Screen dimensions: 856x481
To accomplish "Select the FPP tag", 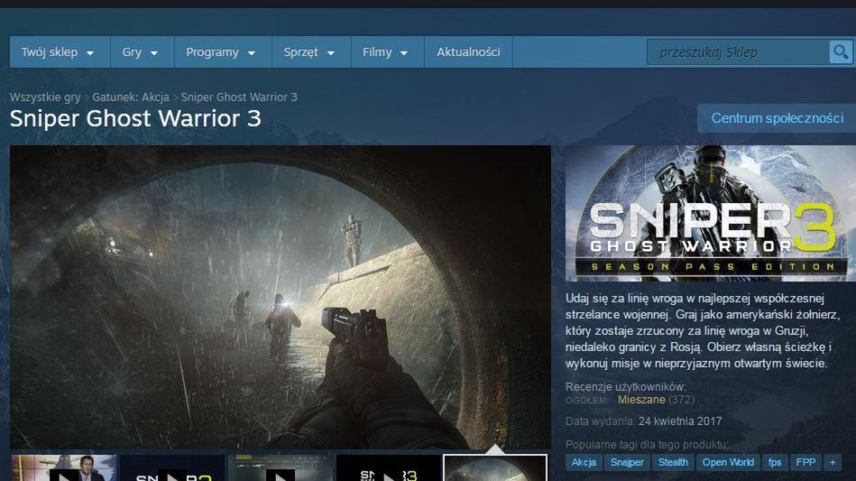I will point(805,462).
